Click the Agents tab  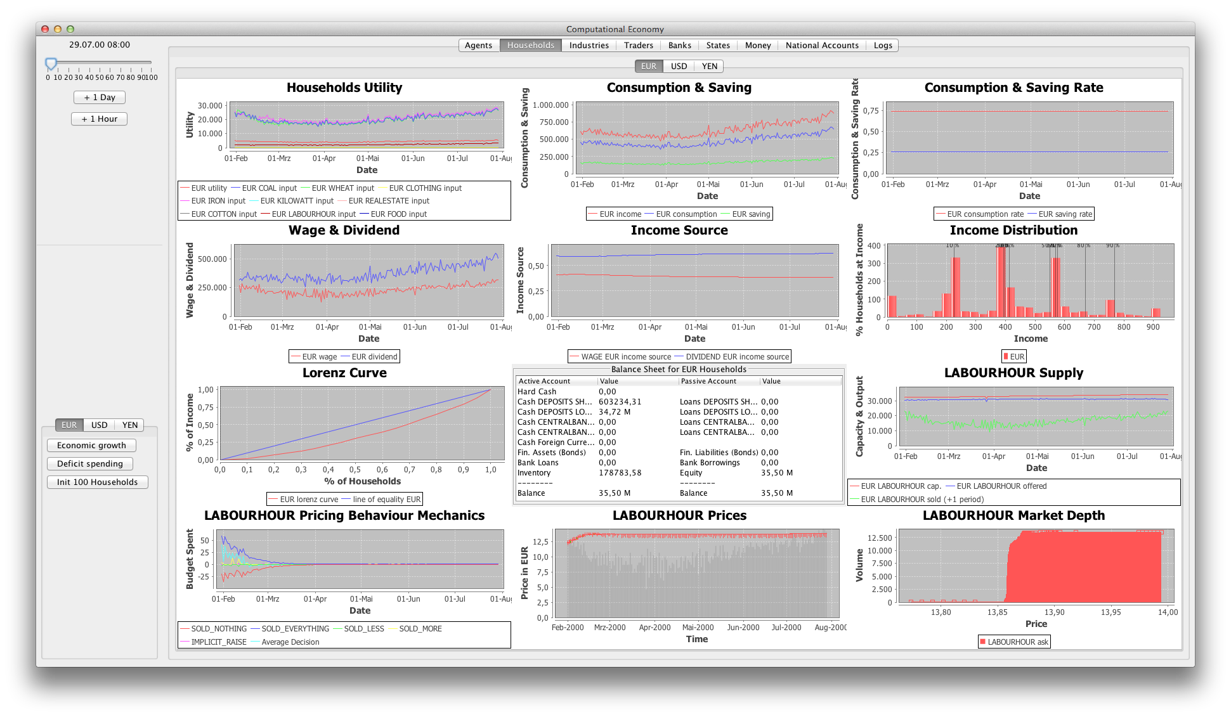[x=478, y=45]
